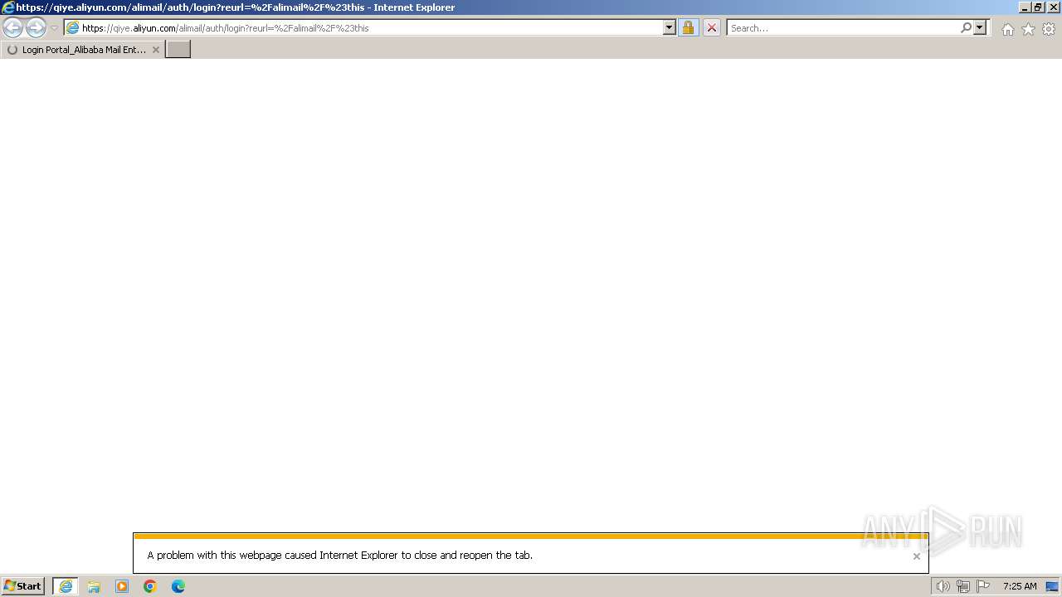Click the Internet Explorer taskbar icon
The height and width of the screenshot is (597, 1062).
66,586
